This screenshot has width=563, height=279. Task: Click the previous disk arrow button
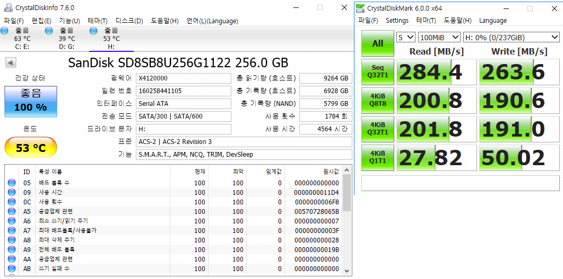pyautogui.click(x=11, y=63)
